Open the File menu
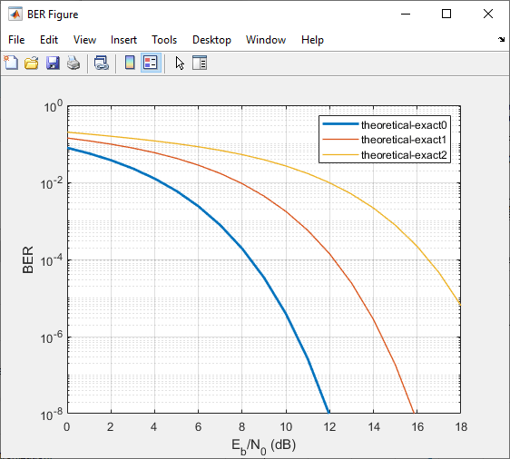The image size is (510, 459). [x=16, y=40]
